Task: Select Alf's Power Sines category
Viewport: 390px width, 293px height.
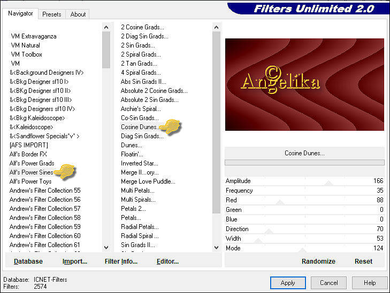Action: [32, 172]
